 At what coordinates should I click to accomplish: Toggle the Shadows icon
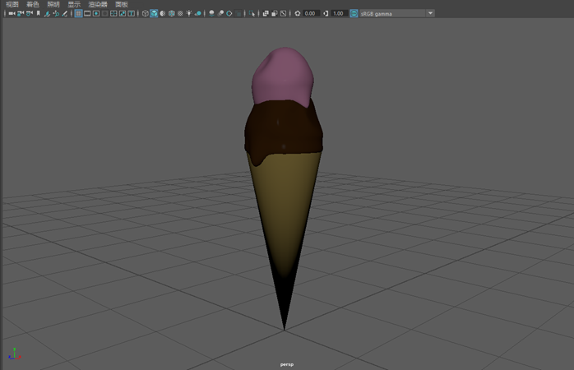click(197, 13)
